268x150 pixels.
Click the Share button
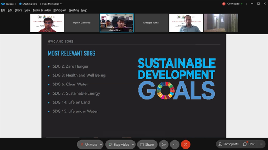147,145
